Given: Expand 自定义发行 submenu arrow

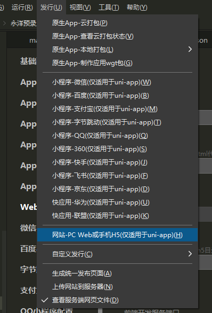Looking at the screenshot, I should click(190, 254).
